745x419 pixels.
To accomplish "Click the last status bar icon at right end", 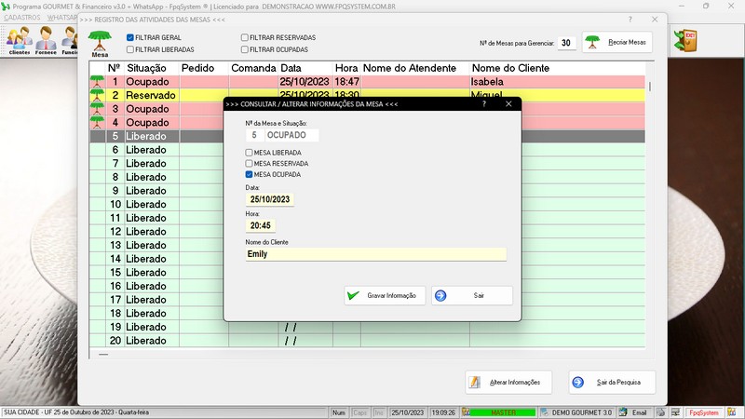I will (x=732, y=412).
